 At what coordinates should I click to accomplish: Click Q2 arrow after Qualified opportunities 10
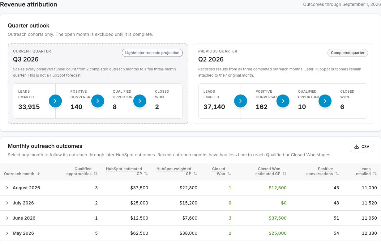(x=325, y=101)
